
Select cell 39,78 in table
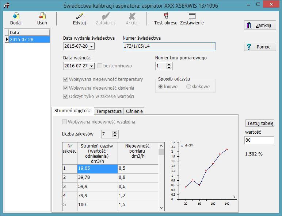(98, 178)
